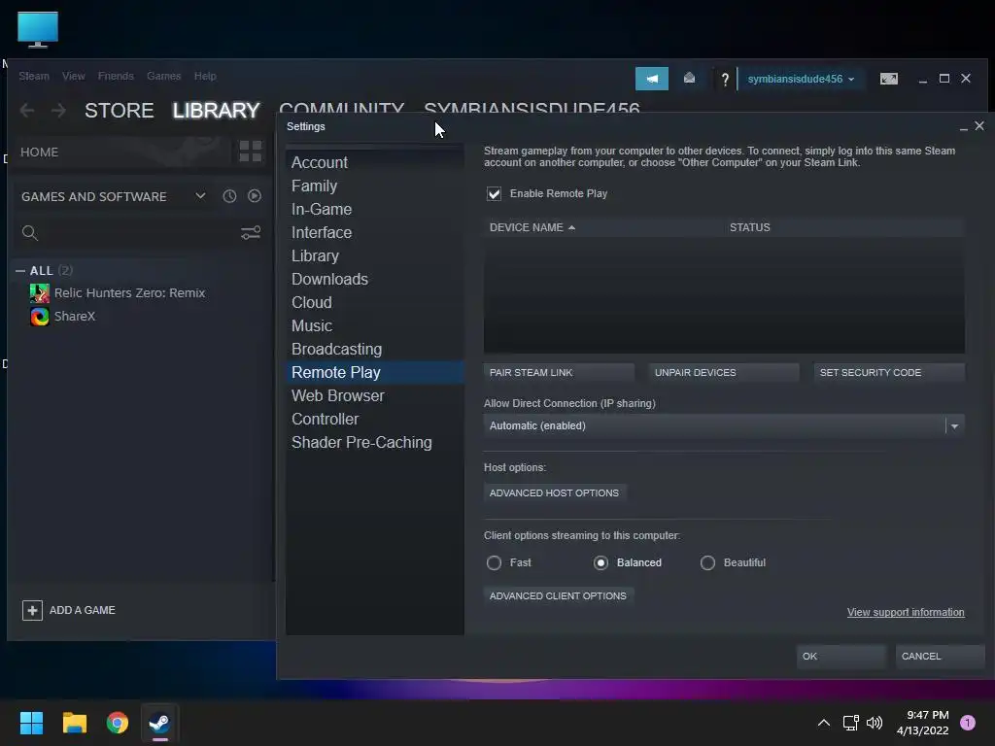
Task: Select the Balanced streaming option
Action: [600, 562]
